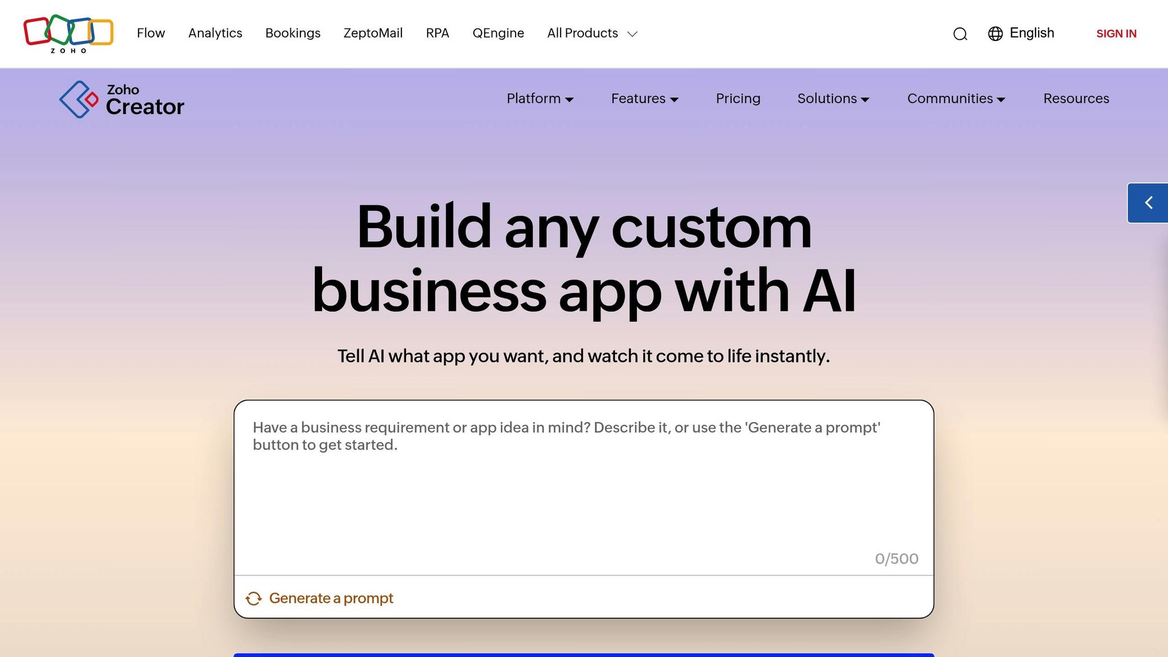Viewport: 1168px width, 657px height.
Task: Open the search magnifier icon
Action: point(960,34)
